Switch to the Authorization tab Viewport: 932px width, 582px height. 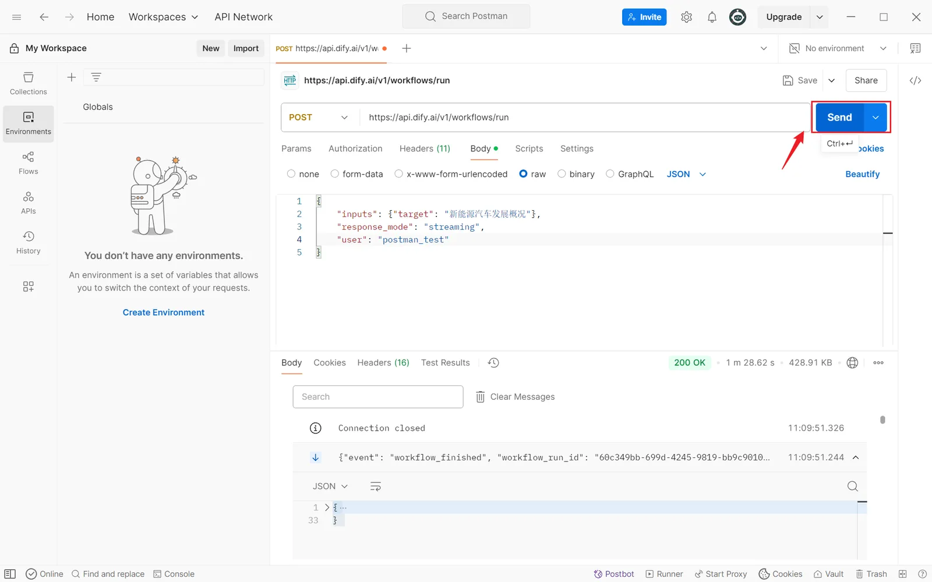pos(355,149)
